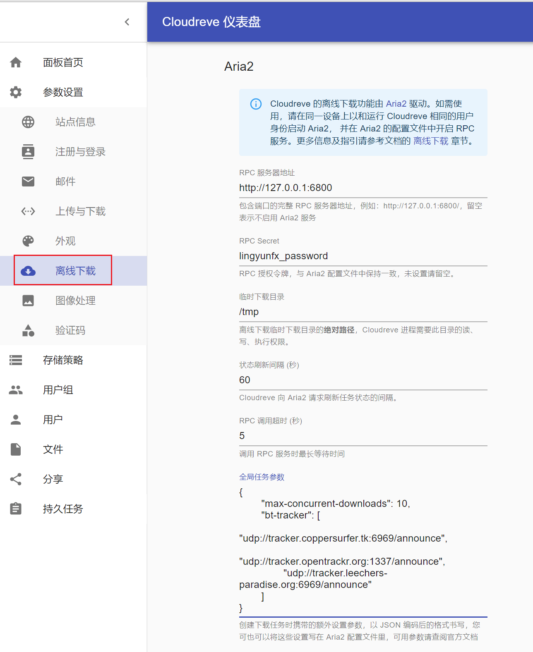533x652 pixels.
Task: Open the 持久任务 page
Action: click(x=73, y=509)
